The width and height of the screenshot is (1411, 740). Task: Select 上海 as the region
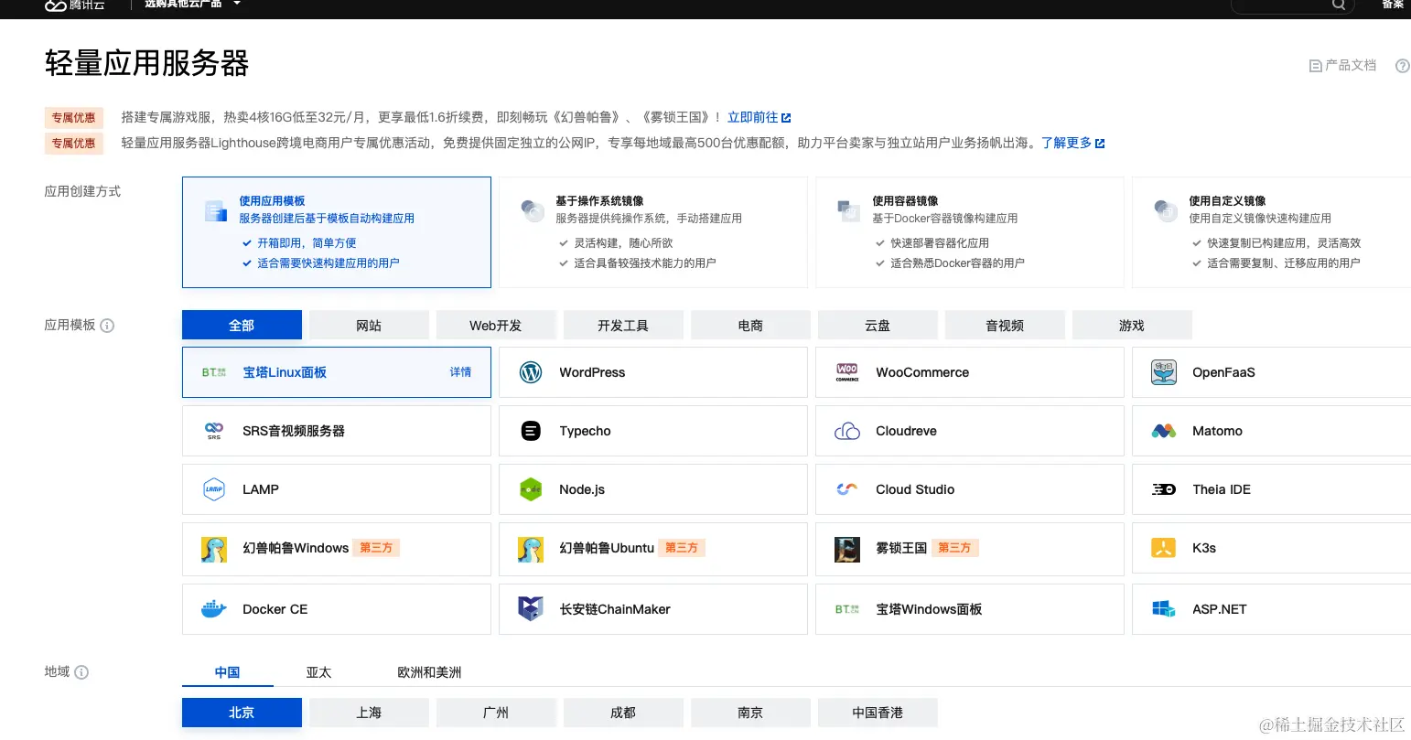369,713
